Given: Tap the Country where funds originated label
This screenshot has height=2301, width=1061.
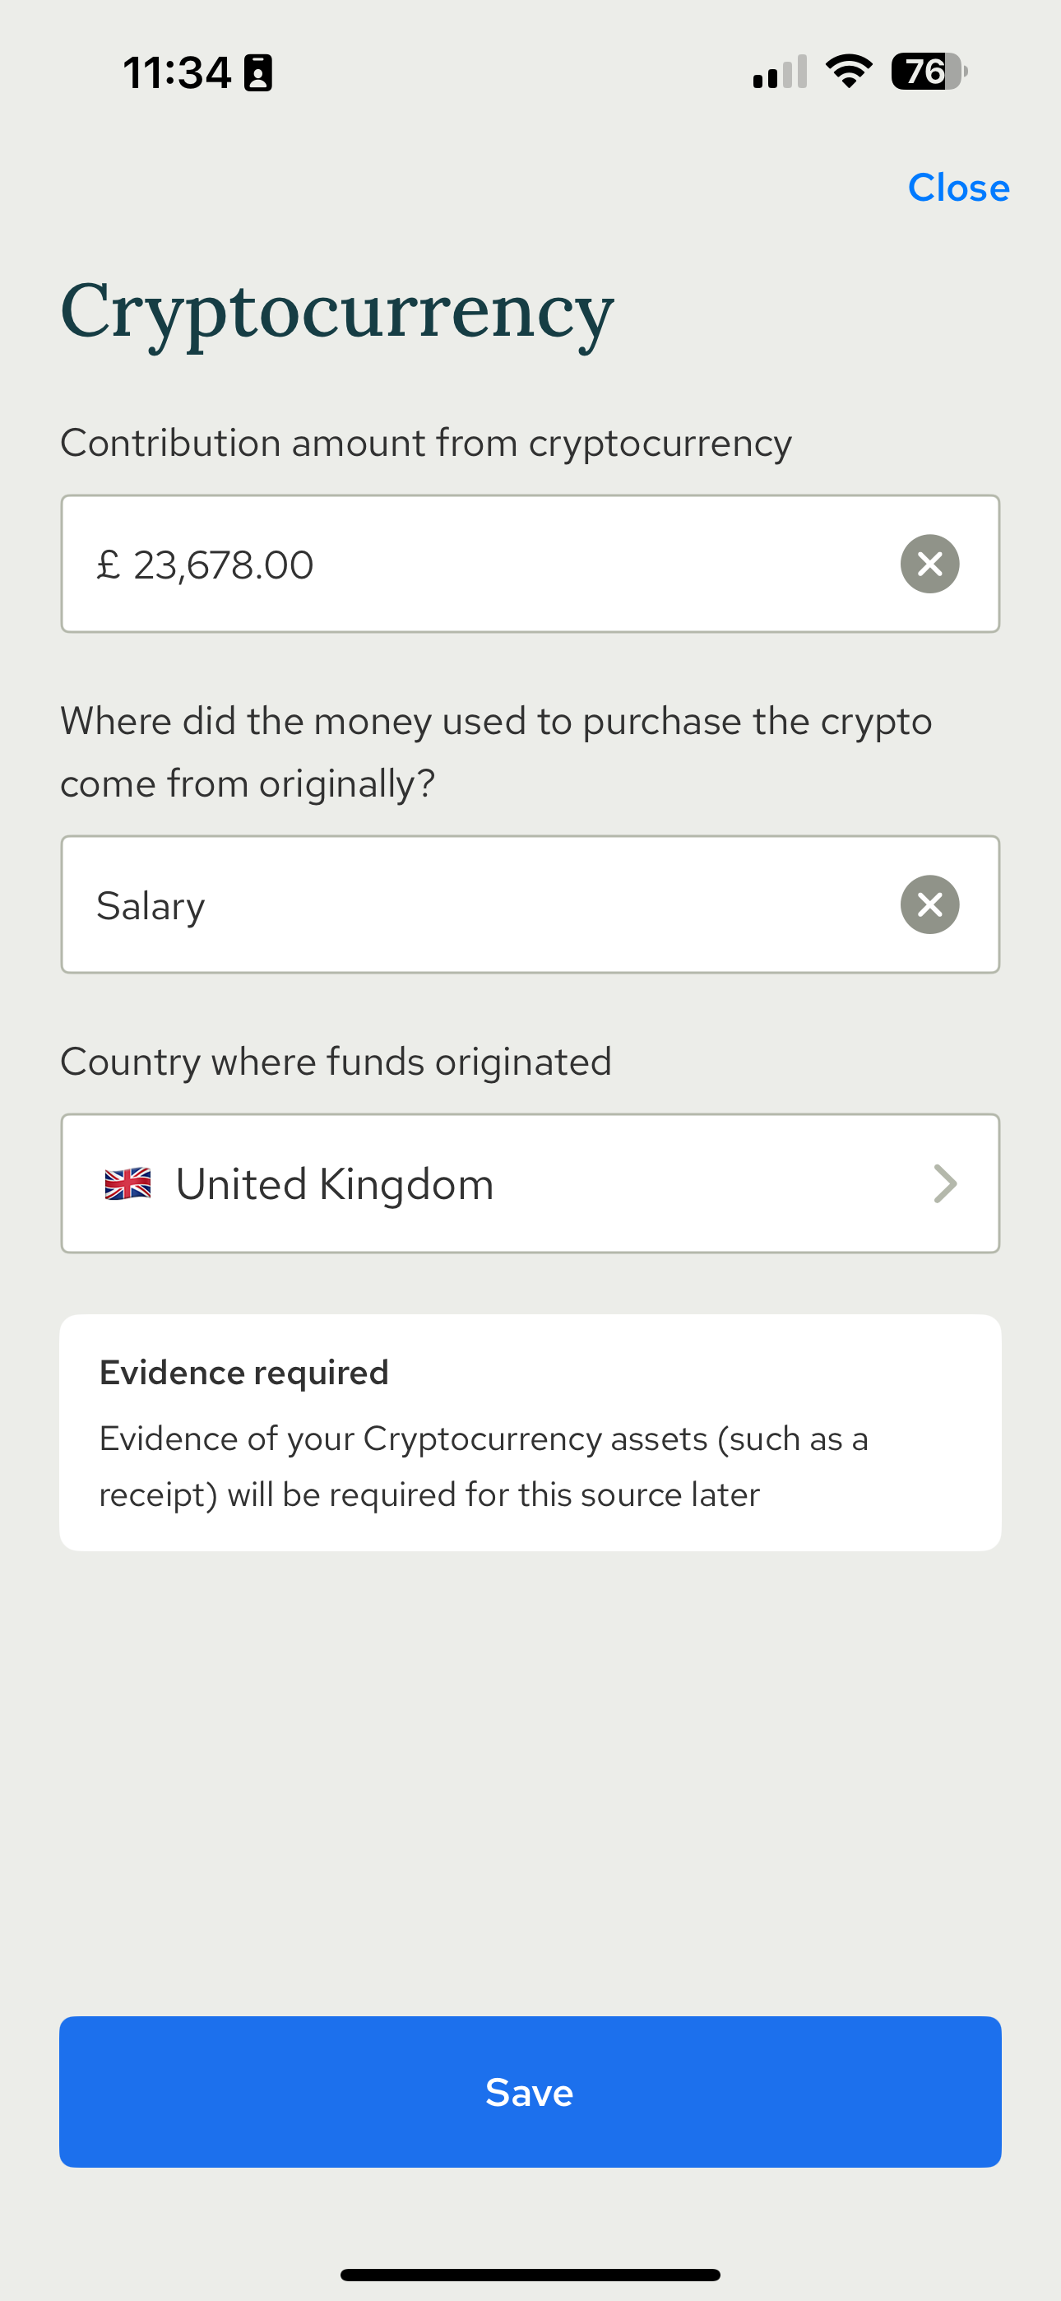Looking at the screenshot, I should coord(336,1062).
